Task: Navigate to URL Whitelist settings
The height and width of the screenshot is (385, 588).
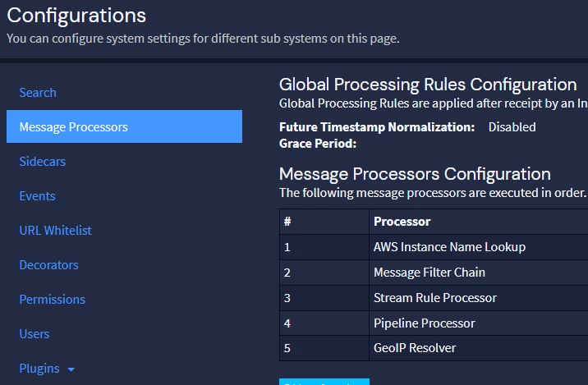Action: coord(56,231)
